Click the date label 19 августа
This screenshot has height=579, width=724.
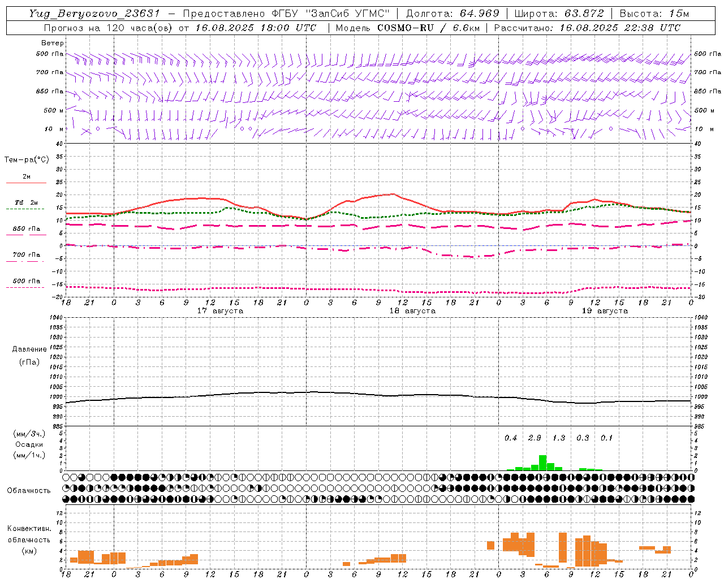coord(605,311)
